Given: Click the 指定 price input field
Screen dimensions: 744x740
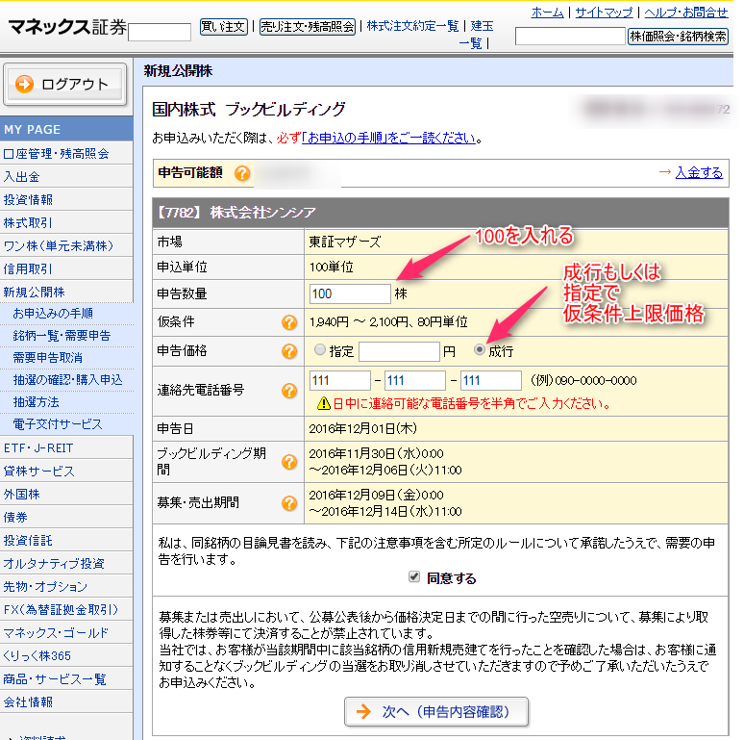Looking at the screenshot, I should (x=399, y=351).
